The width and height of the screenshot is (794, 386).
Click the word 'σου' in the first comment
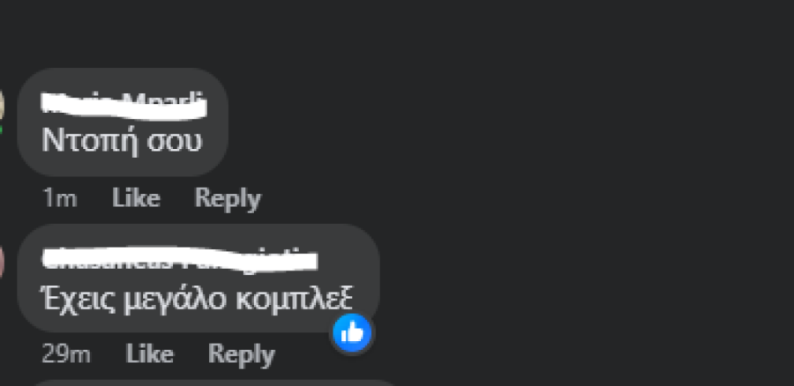[174, 142]
